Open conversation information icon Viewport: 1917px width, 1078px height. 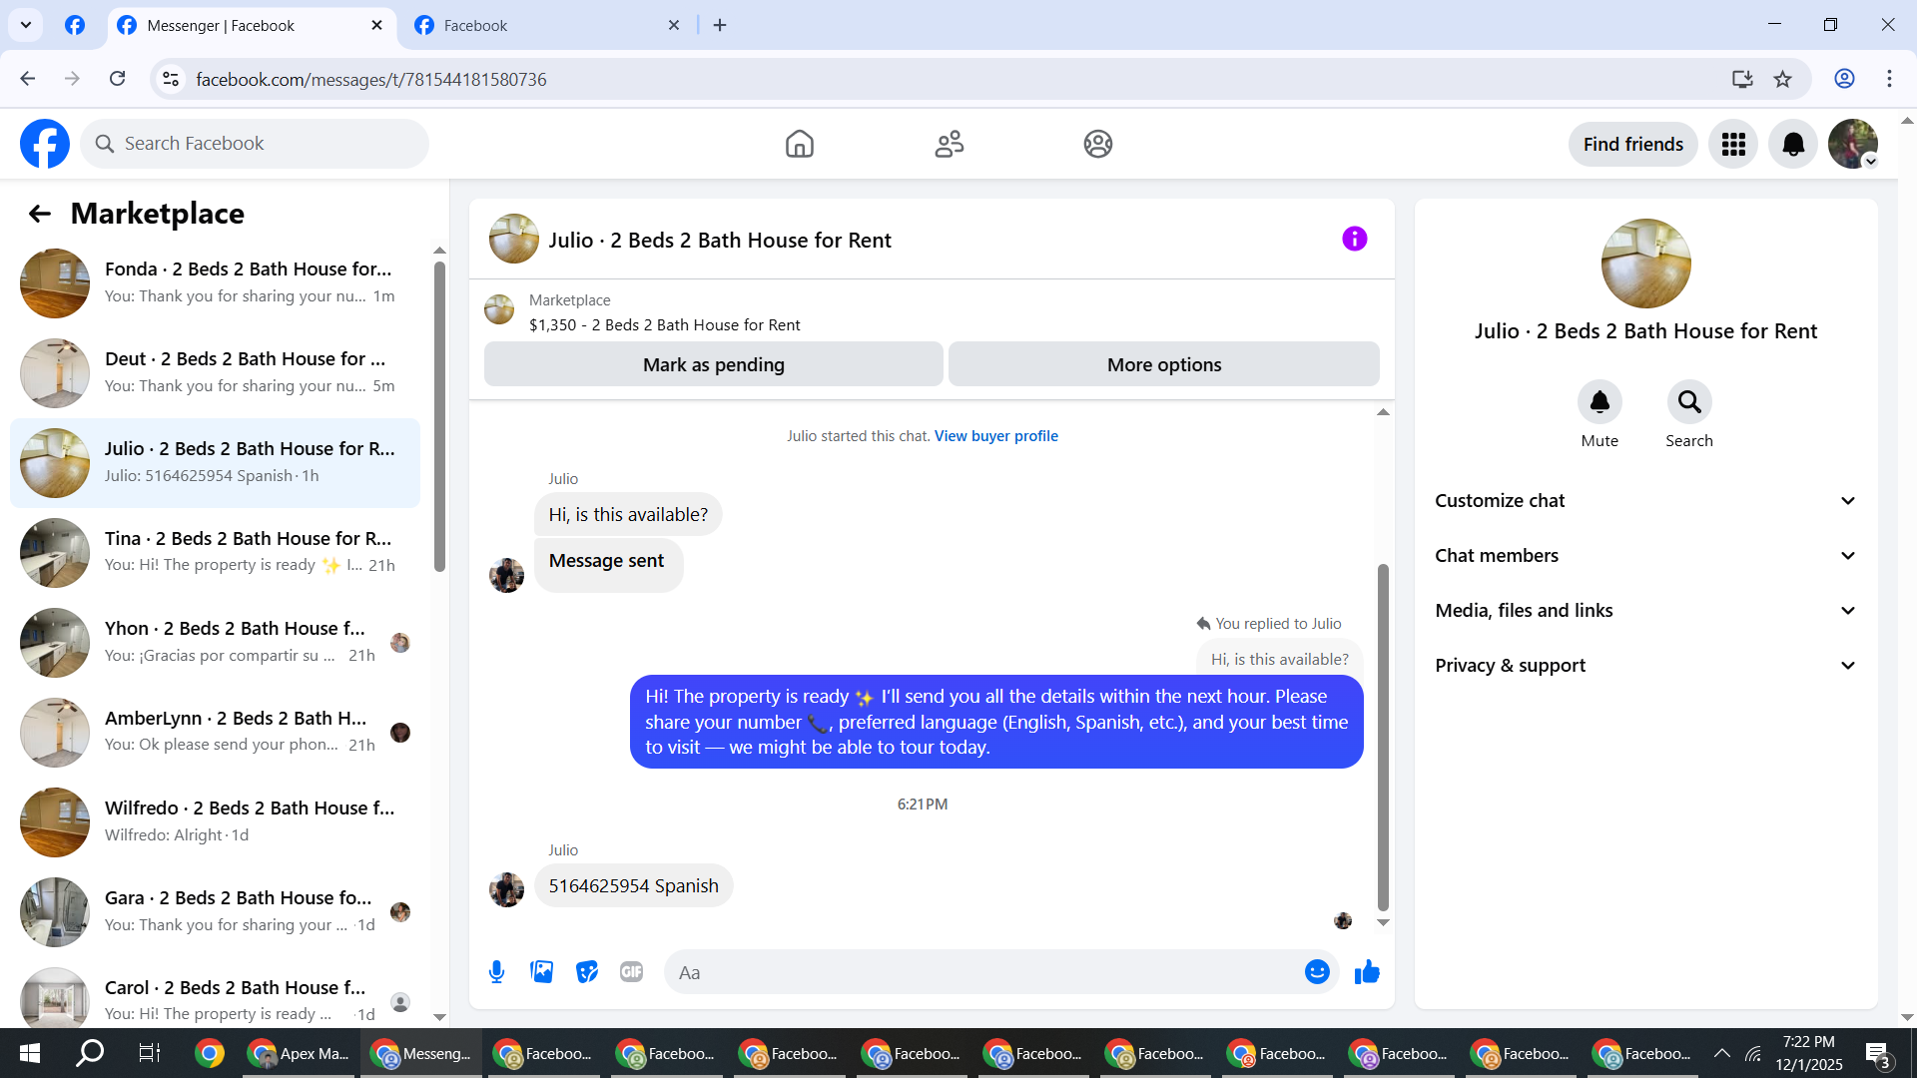coord(1355,239)
